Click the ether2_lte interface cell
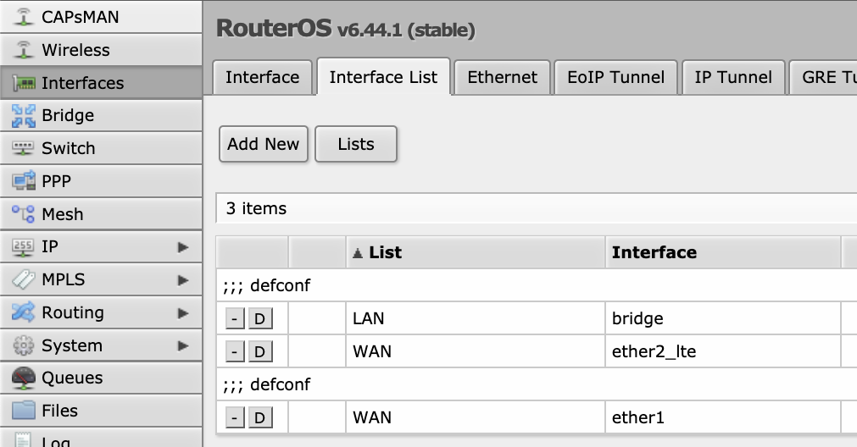 click(x=722, y=351)
